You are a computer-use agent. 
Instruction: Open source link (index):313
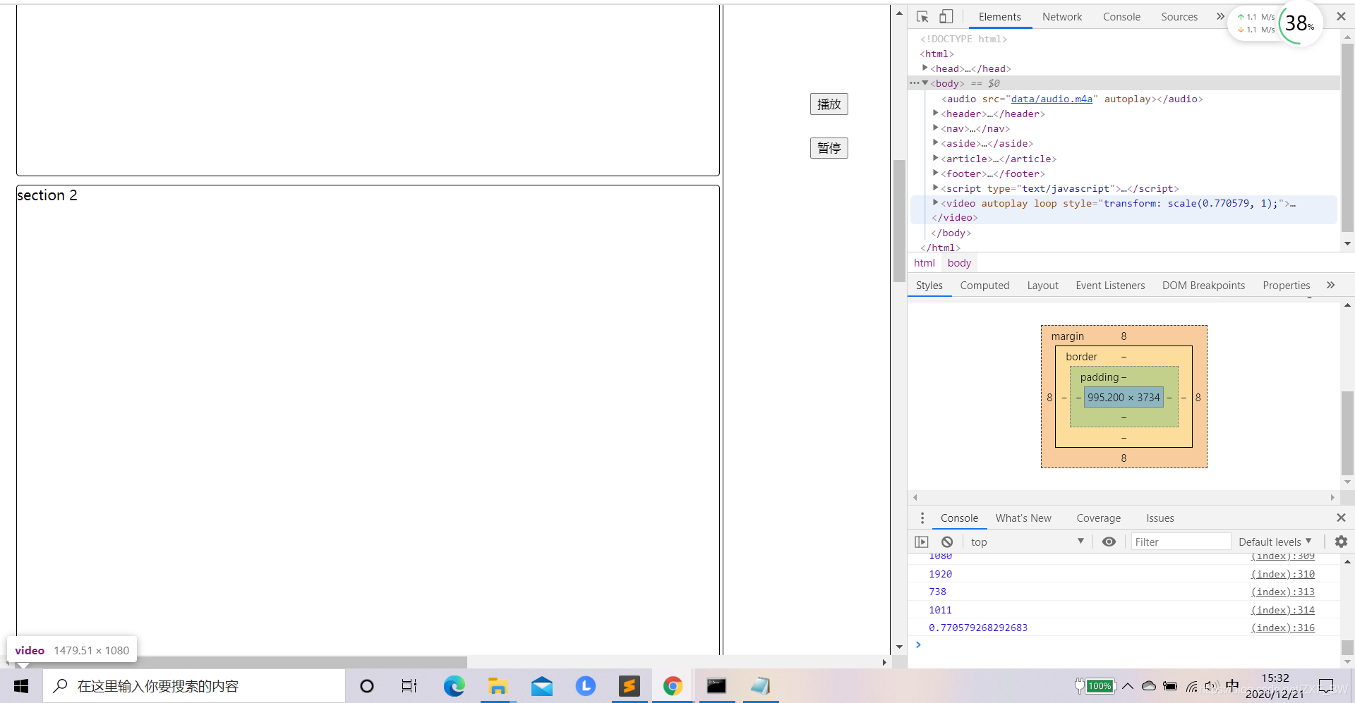click(1282, 592)
